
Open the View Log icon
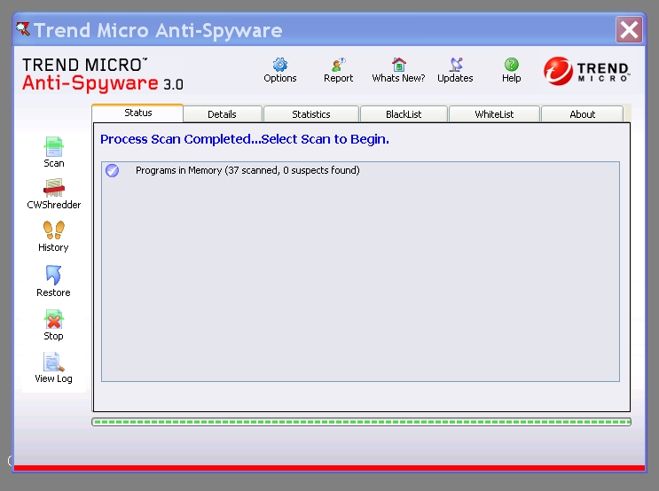tap(54, 362)
